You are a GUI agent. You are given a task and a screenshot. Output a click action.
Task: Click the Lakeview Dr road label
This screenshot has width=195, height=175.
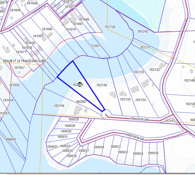(135, 137)
